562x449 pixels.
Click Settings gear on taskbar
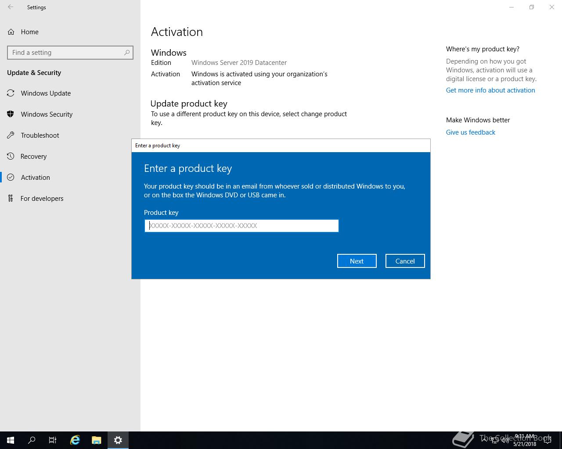click(118, 440)
